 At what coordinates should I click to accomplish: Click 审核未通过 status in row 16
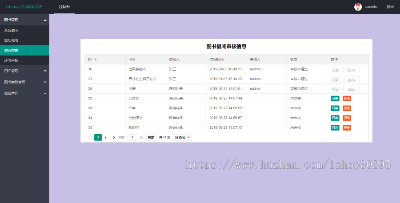(299, 69)
